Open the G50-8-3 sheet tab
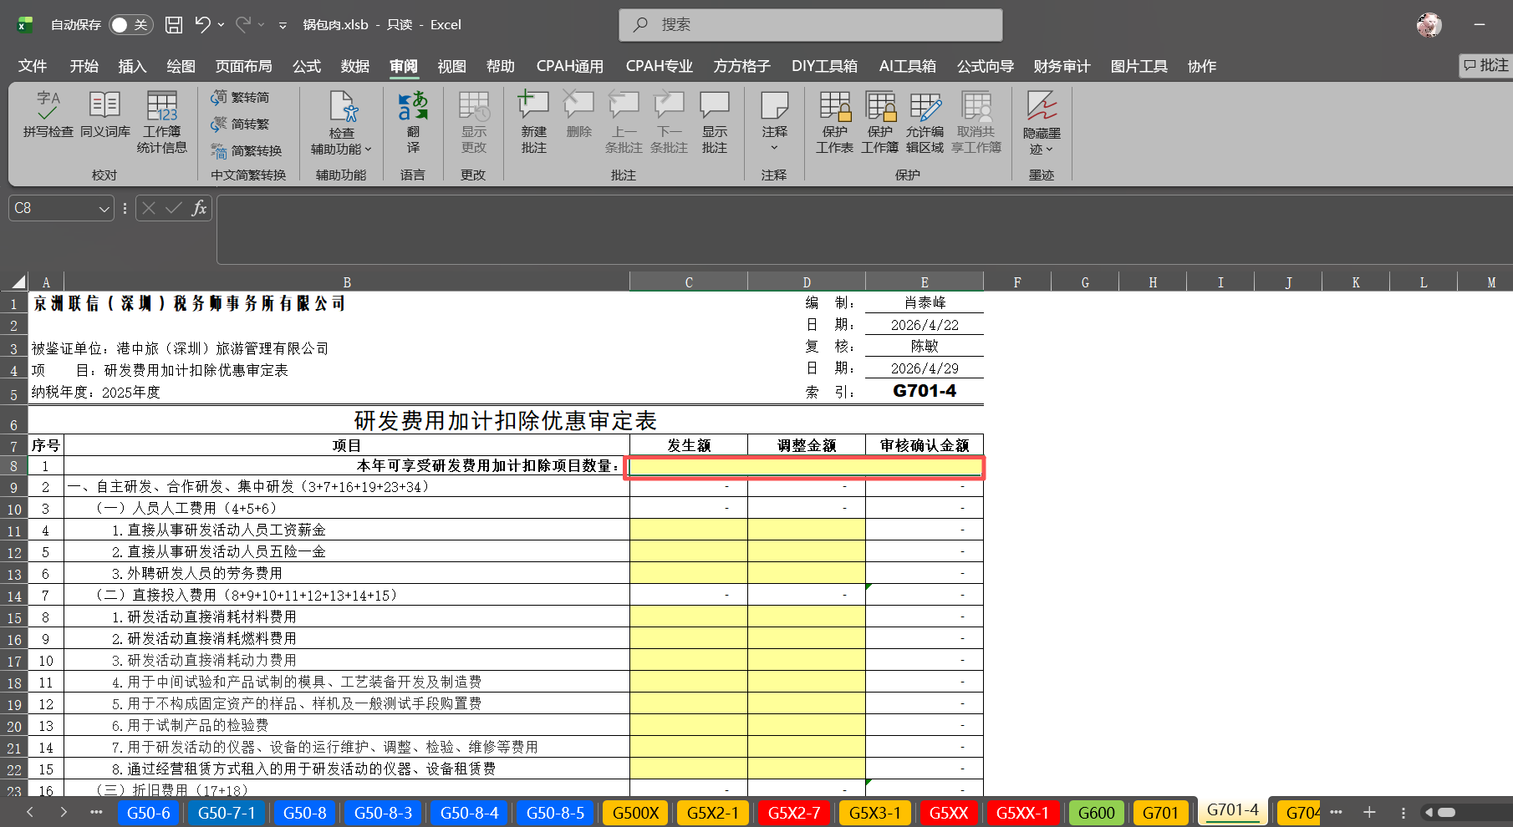 pyautogui.click(x=383, y=813)
